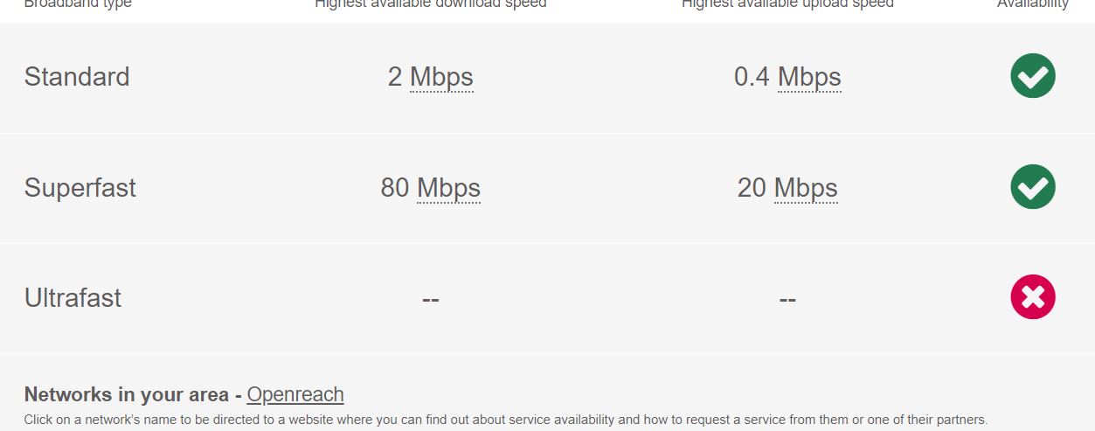Screen dimensions: 1095x431
Task: Click the 80 Superfast download value
Action: [395, 188]
